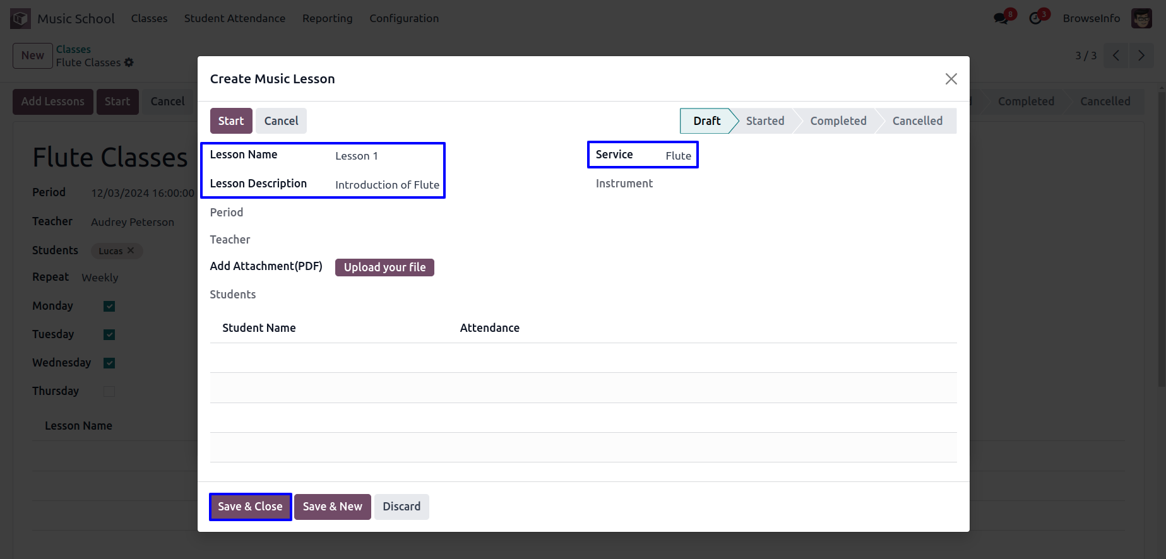Screen dimensions: 1166x559
Task: Click the Music School app title
Action: pyautogui.click(x=76, y=18)
